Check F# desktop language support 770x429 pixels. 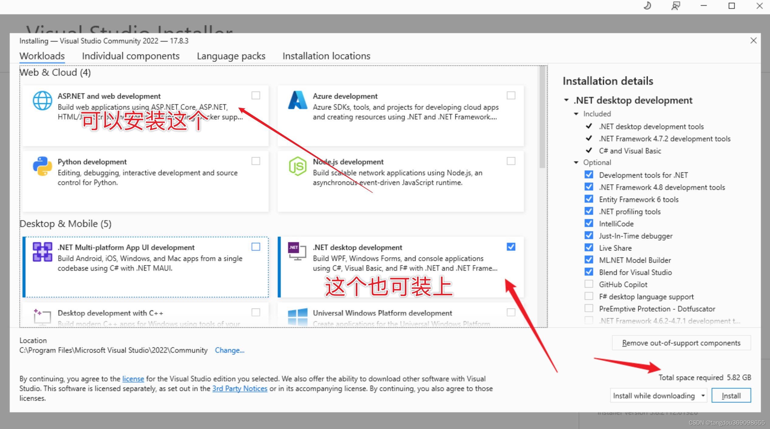(589, 296)
